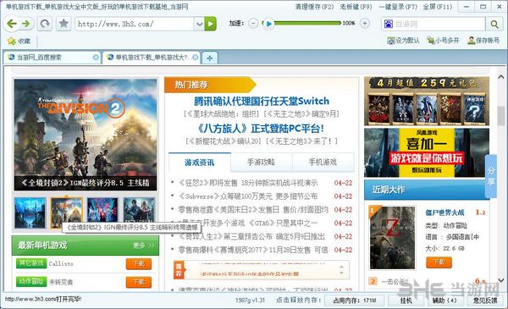Viewport: 508px width, 309px height.
Task: Open the 僵尸世界大战 game cover
Action: coord(392,238)
